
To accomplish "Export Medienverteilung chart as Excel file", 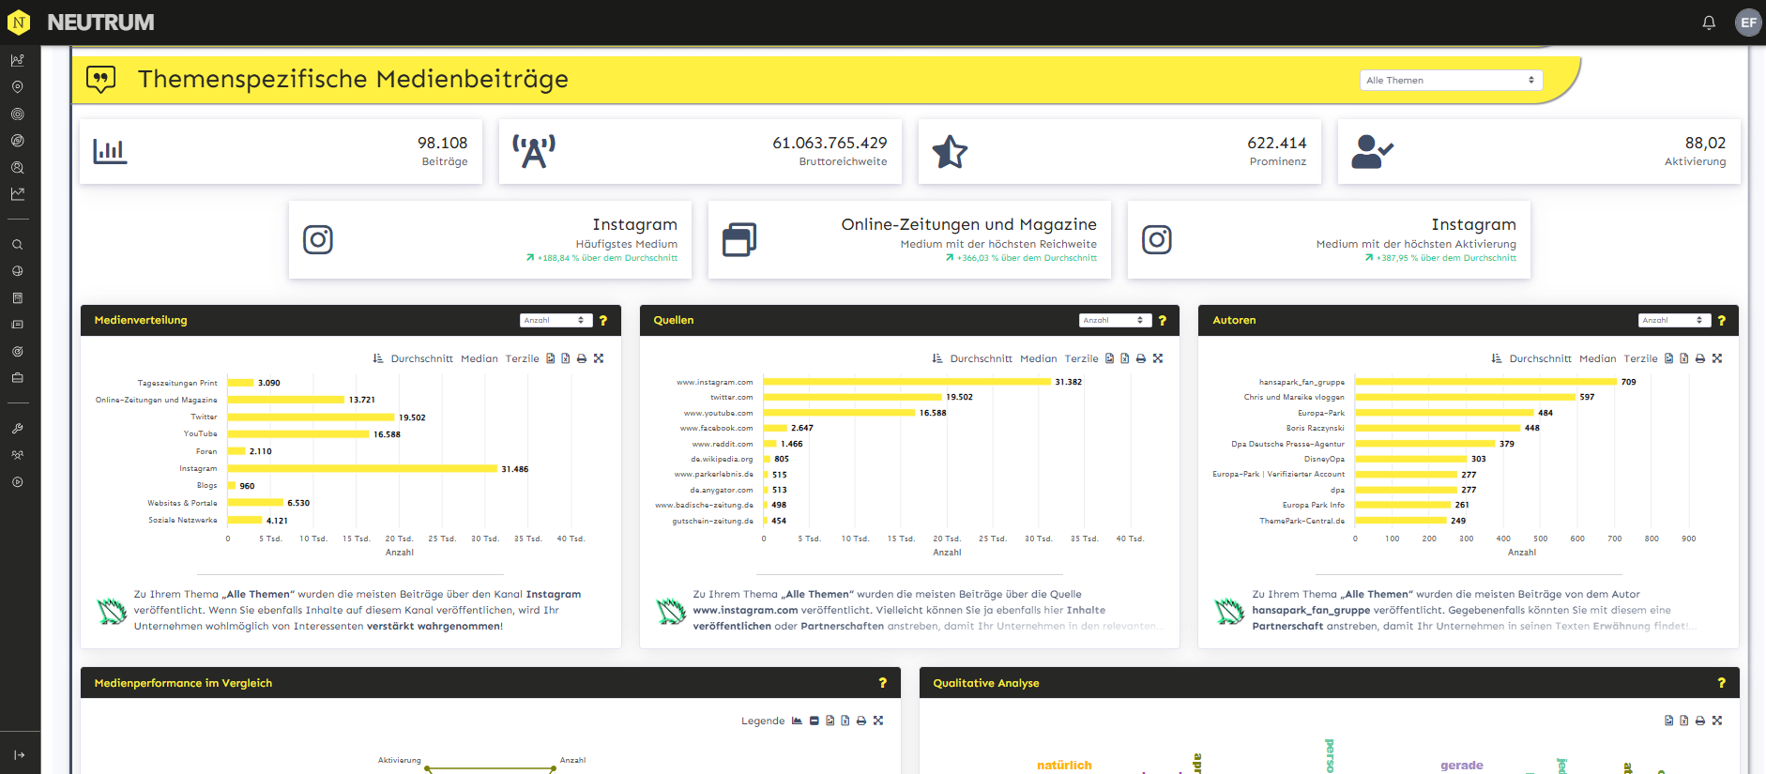I will point(566,358).
